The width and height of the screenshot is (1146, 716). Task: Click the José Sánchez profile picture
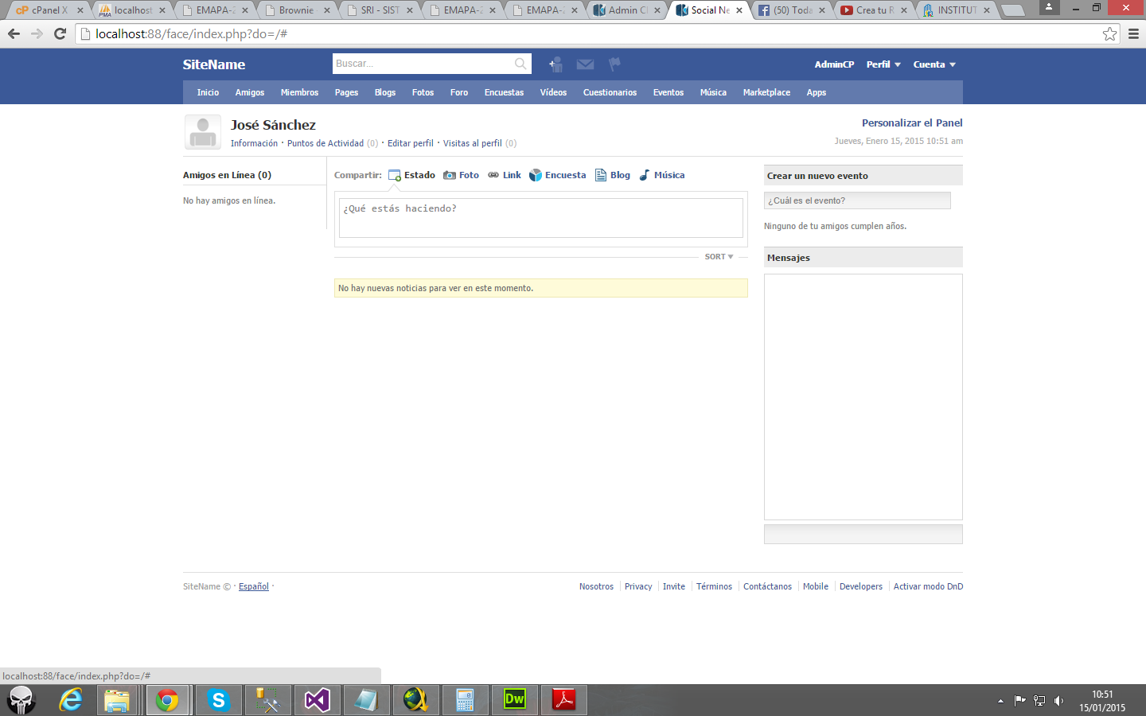click(x=203, y=132)
